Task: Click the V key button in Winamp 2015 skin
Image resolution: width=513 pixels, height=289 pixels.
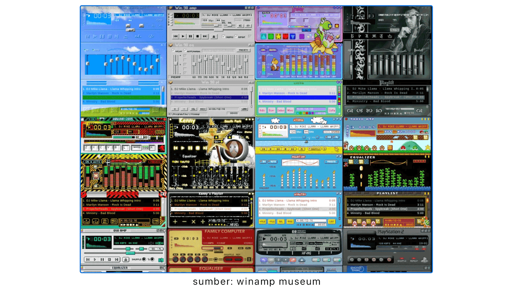Action: click(x=109, y=148)
